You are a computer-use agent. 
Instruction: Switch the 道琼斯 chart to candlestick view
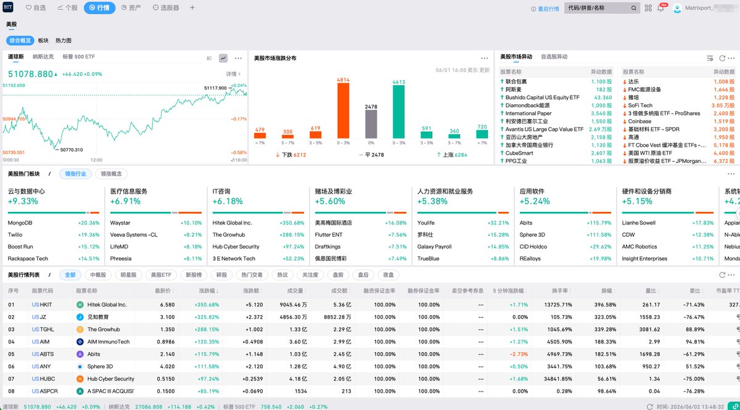[209, 58]
